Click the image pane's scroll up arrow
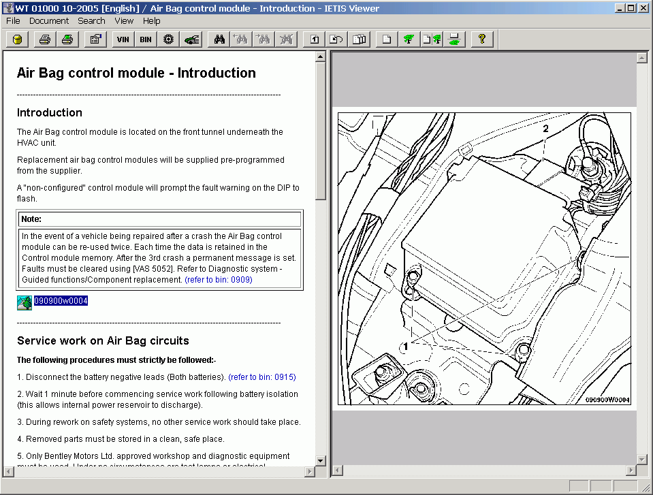Viewport: 653px width, 495px height. click(x=641, y=58)
